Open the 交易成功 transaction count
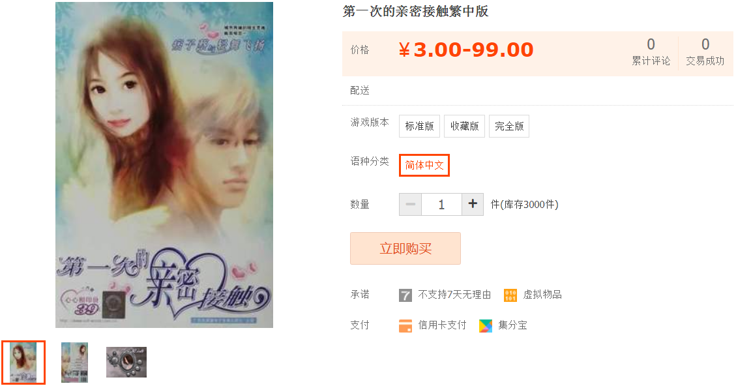This screenshot has width=736, height=386. point(705,52)
